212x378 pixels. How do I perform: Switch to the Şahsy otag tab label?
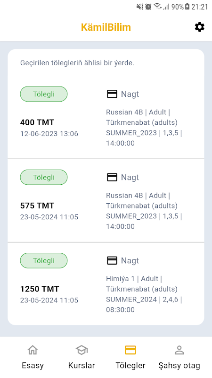click(179, 365)
